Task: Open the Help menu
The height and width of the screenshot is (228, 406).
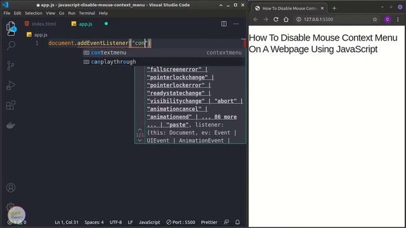Action: pyautogui.click(x=103, y=13)
